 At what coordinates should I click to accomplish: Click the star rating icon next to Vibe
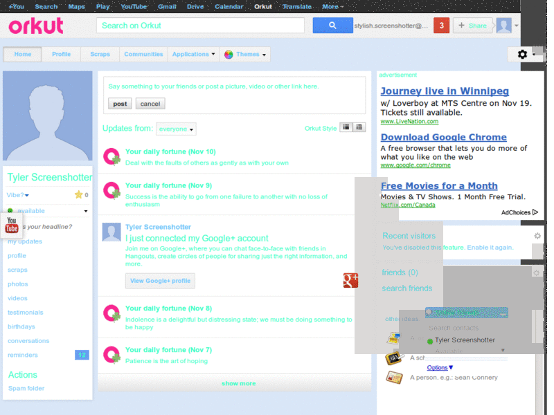point(78,194)
